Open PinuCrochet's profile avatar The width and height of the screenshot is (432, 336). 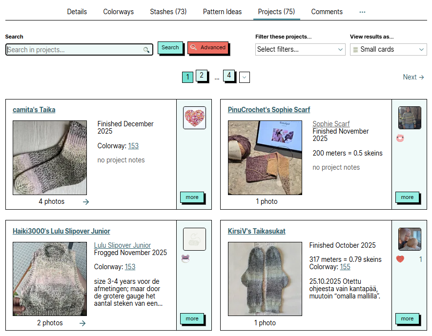tap(409, 118)
